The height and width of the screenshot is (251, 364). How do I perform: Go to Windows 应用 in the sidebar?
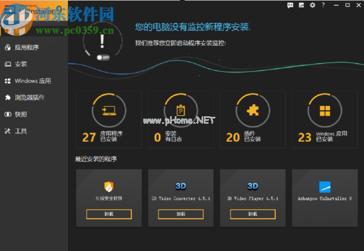click(33, 81)
